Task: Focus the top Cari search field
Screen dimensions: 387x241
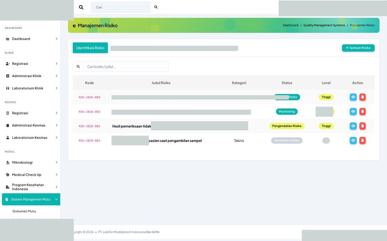Action: click(121, 7)
